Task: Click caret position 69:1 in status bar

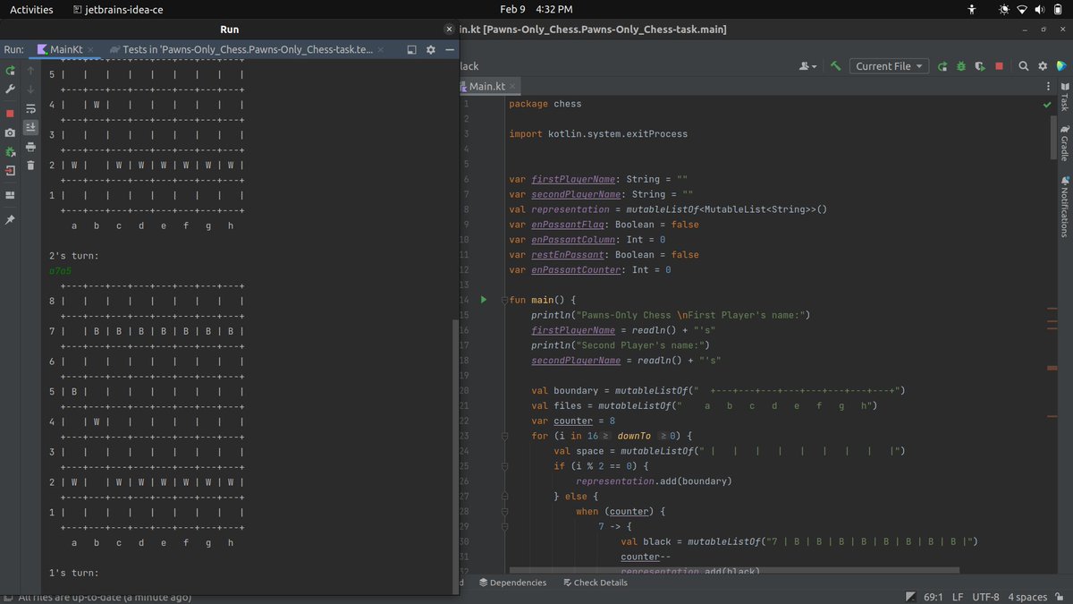Action: point(935,597)
